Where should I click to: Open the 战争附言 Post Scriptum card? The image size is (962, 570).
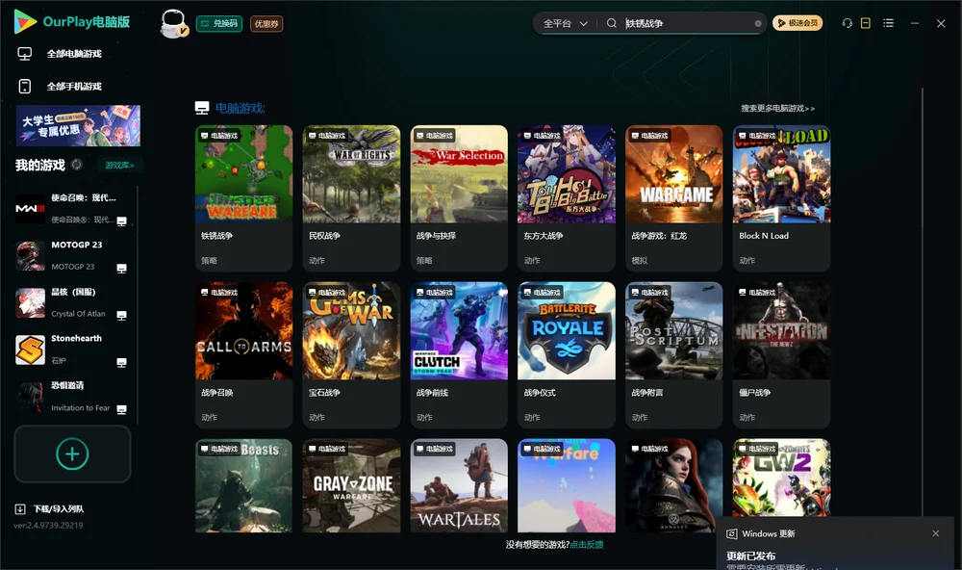click(674, 355)
